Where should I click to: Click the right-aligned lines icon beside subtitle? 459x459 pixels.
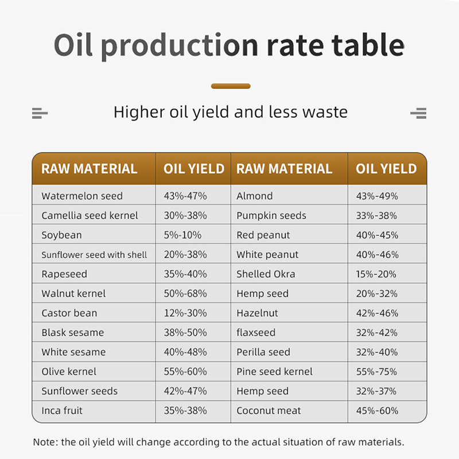point(418,113)
